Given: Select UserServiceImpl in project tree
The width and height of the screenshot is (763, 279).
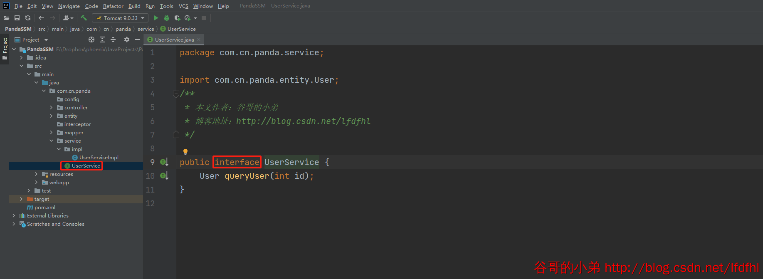Looking at the screenshot, I should click(x=95, y=157).
